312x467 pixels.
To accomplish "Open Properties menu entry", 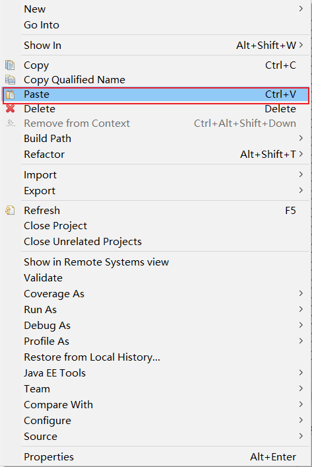I will (x=49, y=457).
